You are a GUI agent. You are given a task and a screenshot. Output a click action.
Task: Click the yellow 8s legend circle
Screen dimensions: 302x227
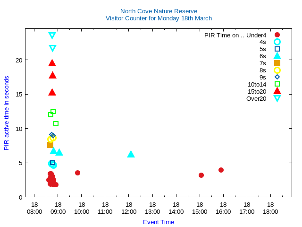click(x=277, y=70)
